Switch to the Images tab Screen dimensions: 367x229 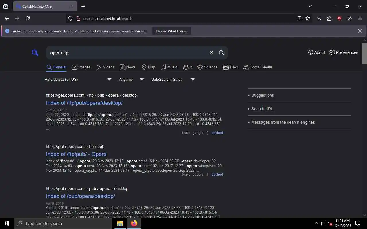point(81,67)
